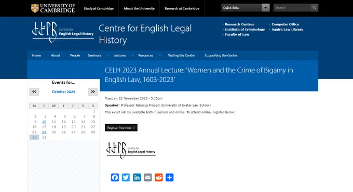Go to the People tab
Image resolution: width=353 pixels, height=192 pixels.
click(x=75, y=55)
